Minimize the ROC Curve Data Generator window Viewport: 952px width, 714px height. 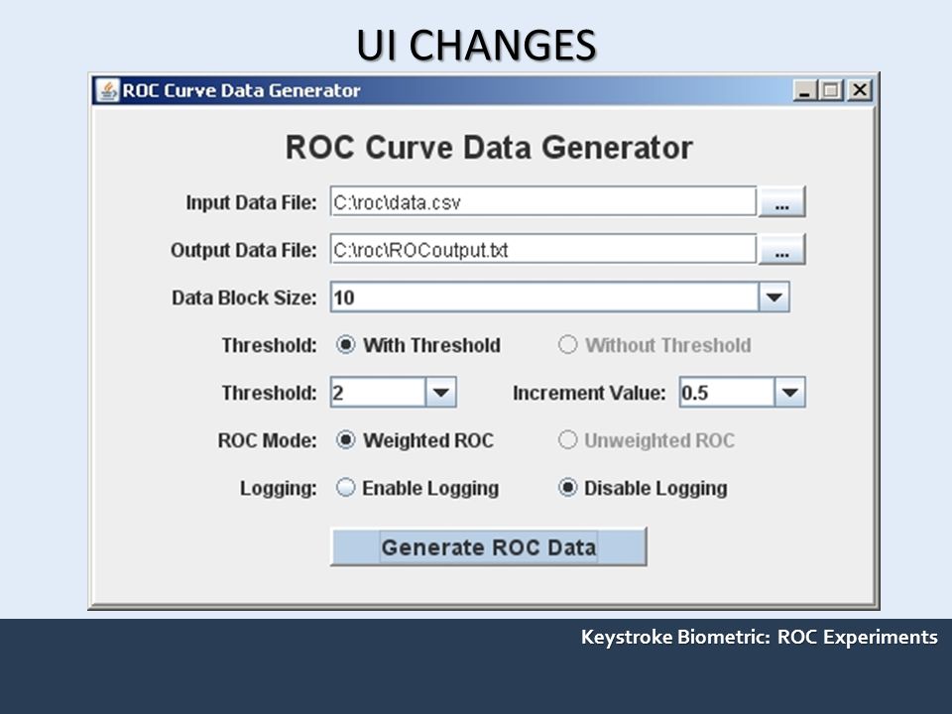tap(804, 90)
